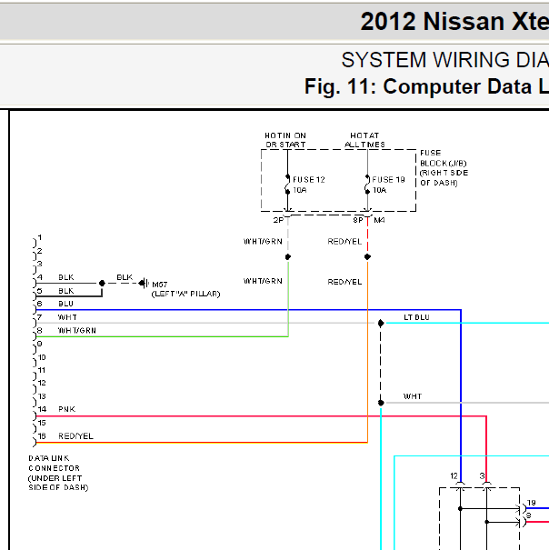
Task: Select the "2P" connector terminal label
Action: pyautogui.click(x=278, y=220)
